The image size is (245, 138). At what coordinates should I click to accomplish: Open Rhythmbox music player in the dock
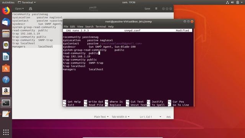(x=6, y=45)
